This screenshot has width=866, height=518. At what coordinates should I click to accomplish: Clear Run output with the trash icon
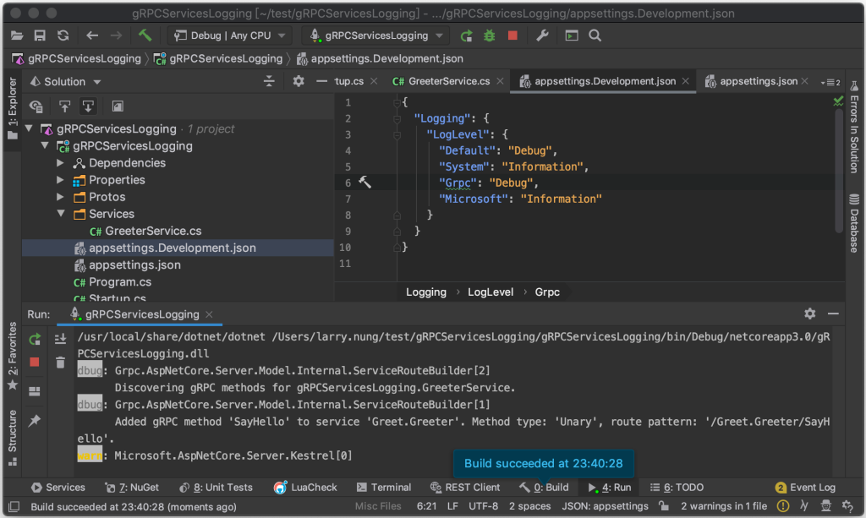coord(60,363)
